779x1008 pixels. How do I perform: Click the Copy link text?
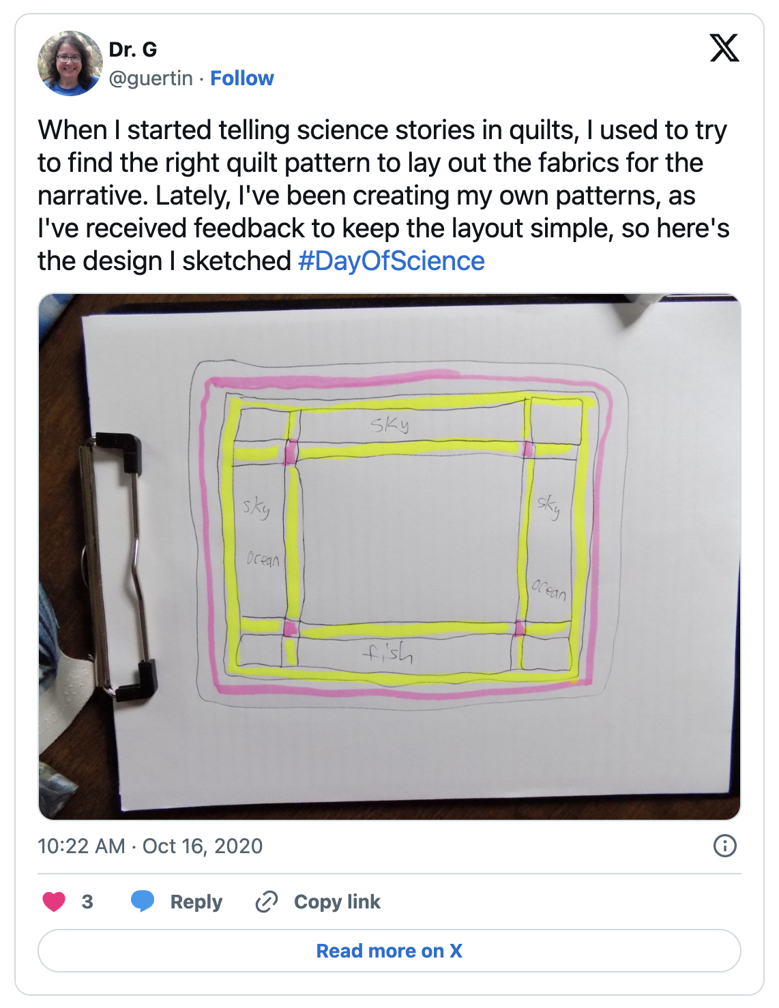tap(337, 902)
